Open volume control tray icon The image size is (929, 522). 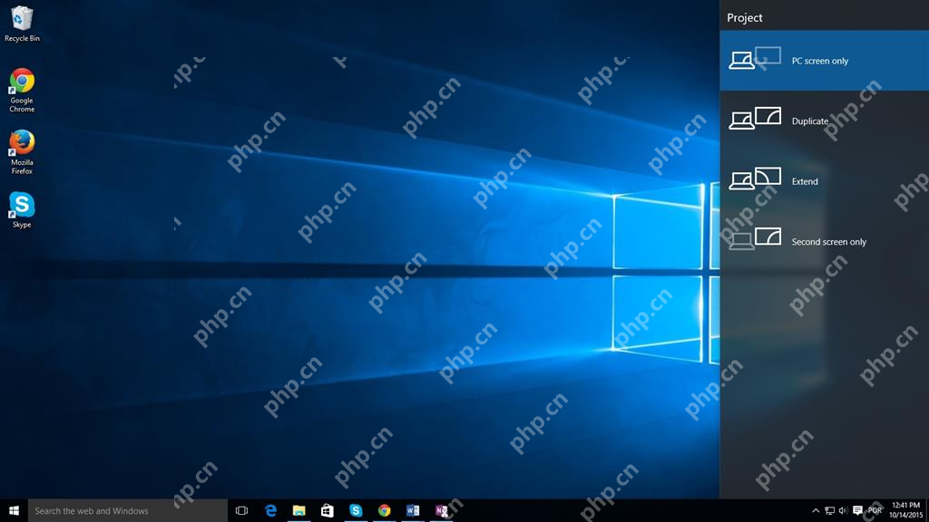click(x=843, y=510)
